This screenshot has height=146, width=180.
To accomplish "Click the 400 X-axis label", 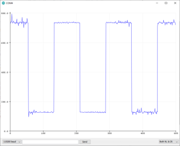I will tap(143, 133).
